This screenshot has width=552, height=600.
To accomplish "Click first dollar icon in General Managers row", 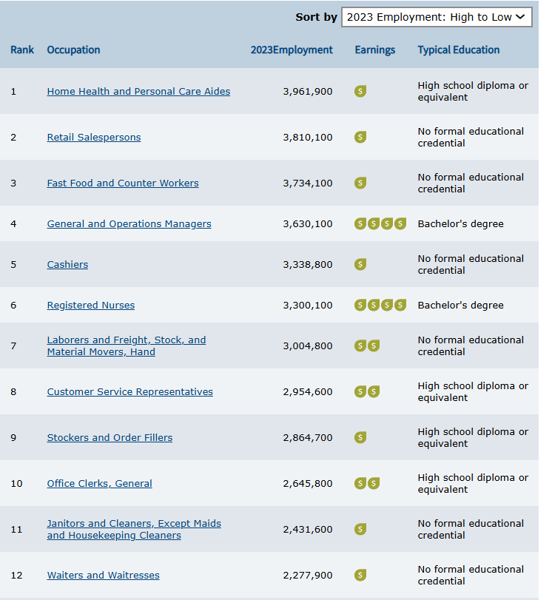I will 360,224.
